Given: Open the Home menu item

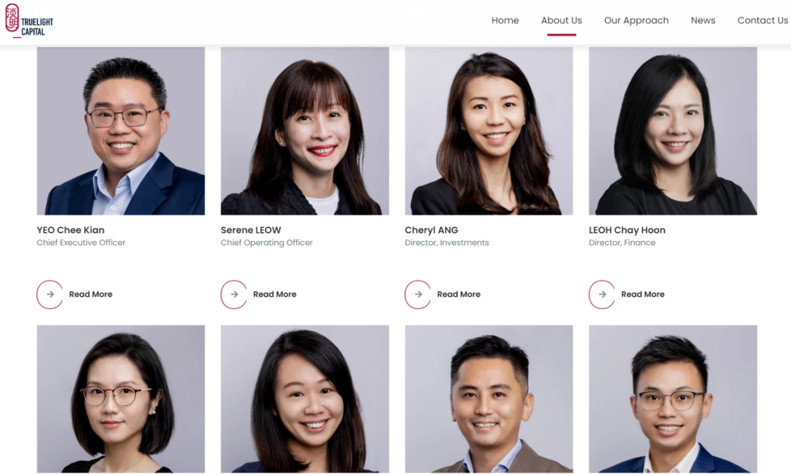Looking at the screenshot, I should click(x=505, y=21).
